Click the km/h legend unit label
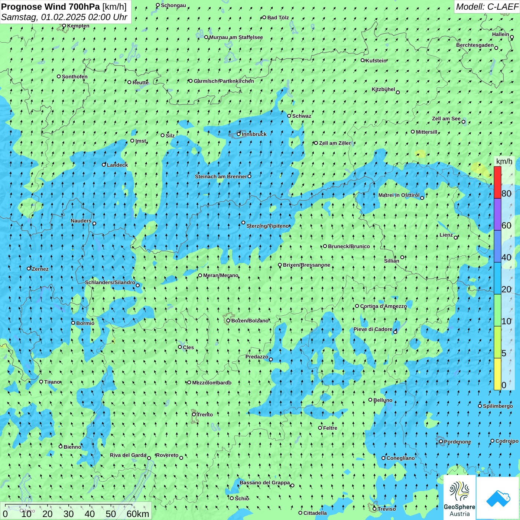 tap(504, 161)
